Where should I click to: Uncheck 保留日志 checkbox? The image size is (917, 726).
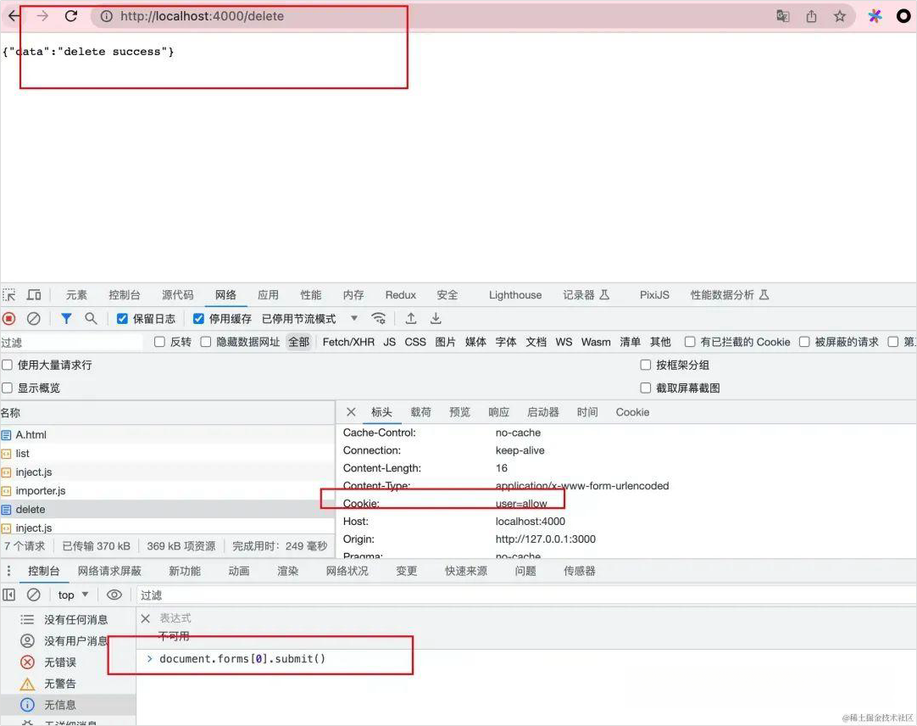click(122, 319)
